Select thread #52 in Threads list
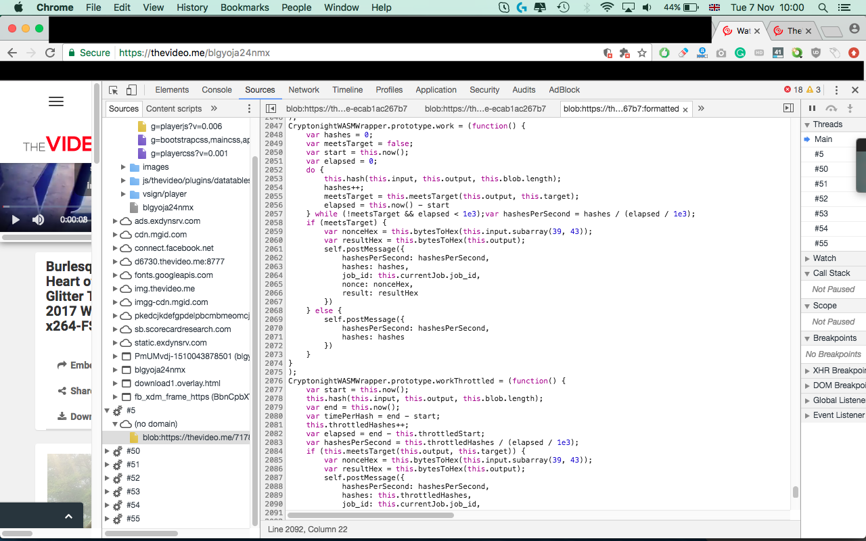 coord(821,199)
